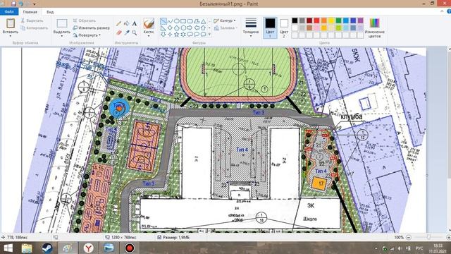
Task: Open Yandex Browser from the taskbar
Action: click(x=89, y=248)
